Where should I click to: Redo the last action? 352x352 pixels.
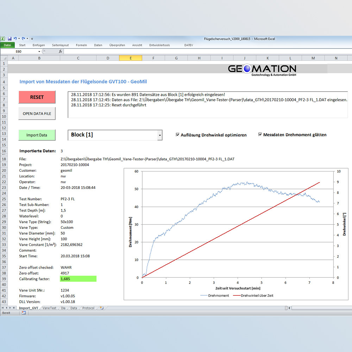coord(23,39)
